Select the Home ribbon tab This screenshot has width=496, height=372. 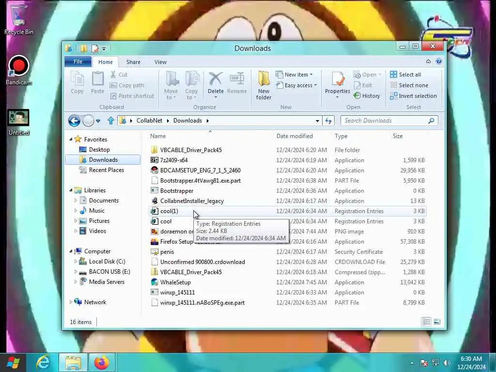(x=105, y=62)
